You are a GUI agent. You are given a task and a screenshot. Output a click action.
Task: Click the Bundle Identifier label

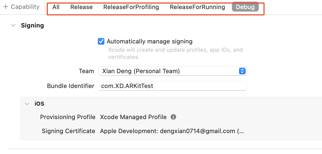(x=71, y=86)
